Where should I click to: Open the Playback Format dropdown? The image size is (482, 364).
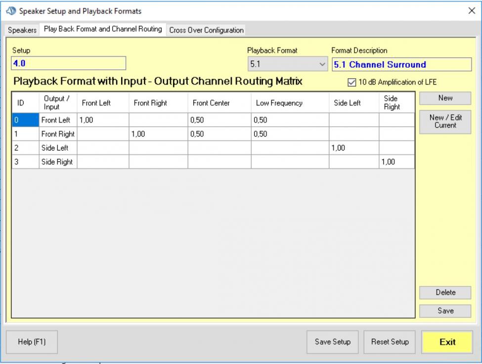point(287,64)
